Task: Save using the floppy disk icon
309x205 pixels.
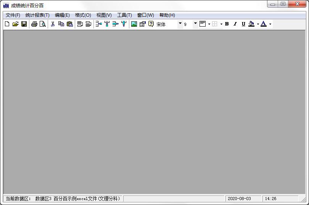Action: click(x=24, y=24)
